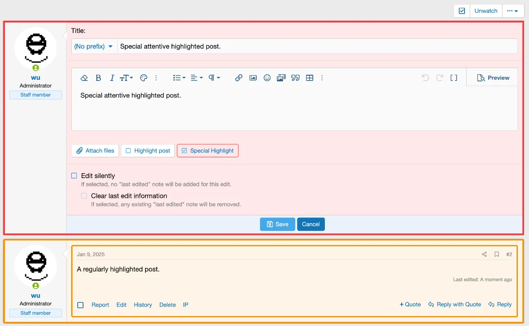Click in the thread title field
This screenshot has height=326, width=529.
point(317,46)
